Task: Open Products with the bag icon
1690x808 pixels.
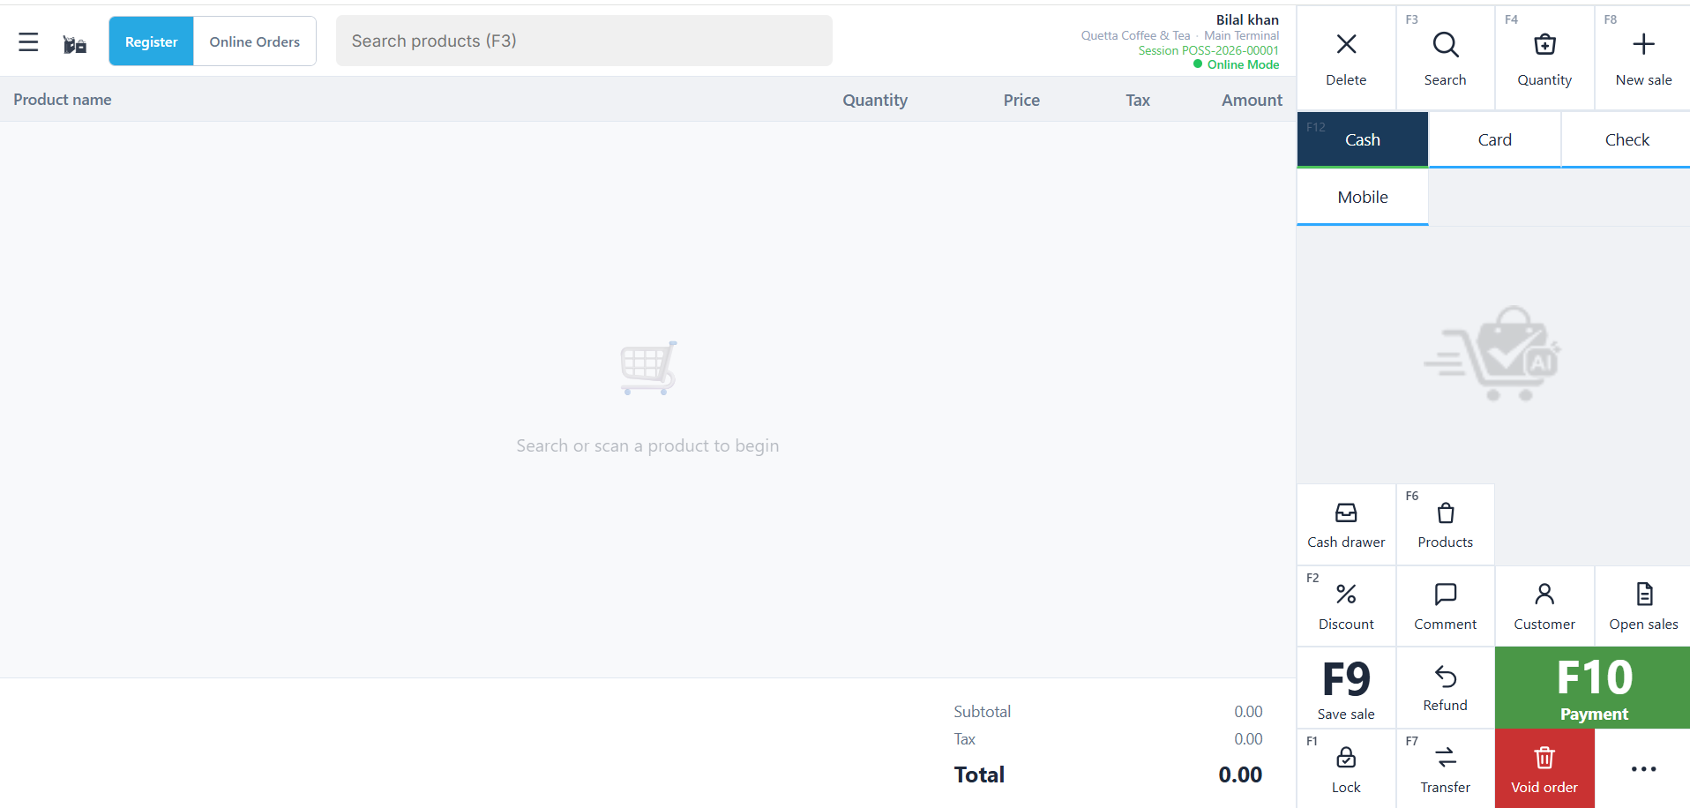Action: click(x=1445, y=525)
